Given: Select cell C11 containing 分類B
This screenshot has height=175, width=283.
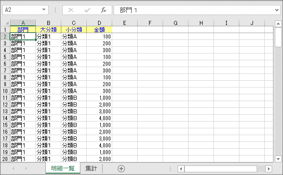Looking at the screenshot, I should point(74,98).
